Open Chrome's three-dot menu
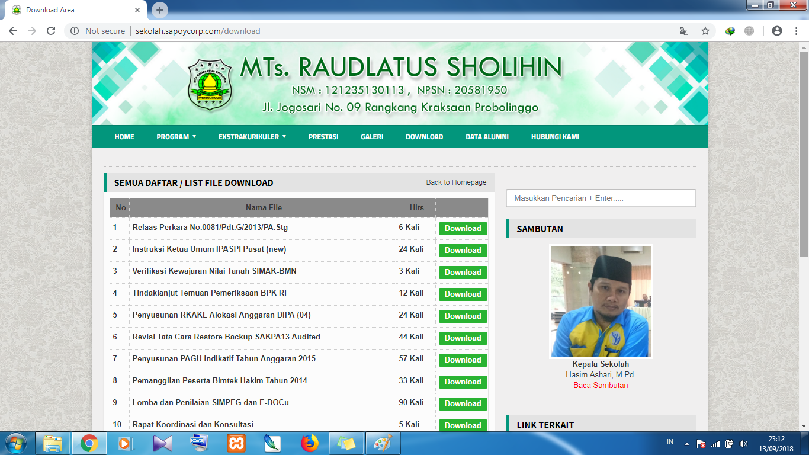 [x=796, y=31]
